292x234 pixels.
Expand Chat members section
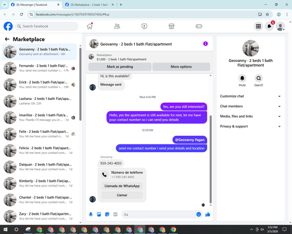pos(251,106)
